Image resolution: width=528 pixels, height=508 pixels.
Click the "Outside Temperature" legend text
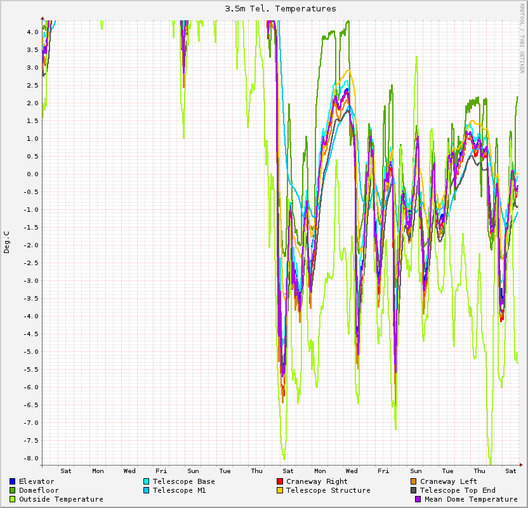61,499
